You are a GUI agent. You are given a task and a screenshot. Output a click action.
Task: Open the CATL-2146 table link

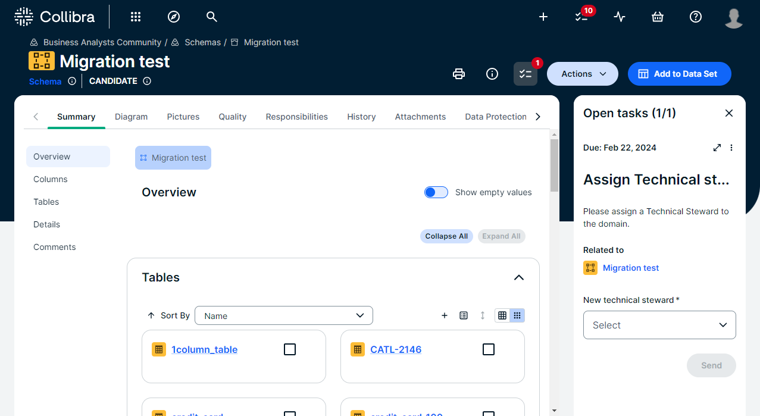click(x=396, y=349)
